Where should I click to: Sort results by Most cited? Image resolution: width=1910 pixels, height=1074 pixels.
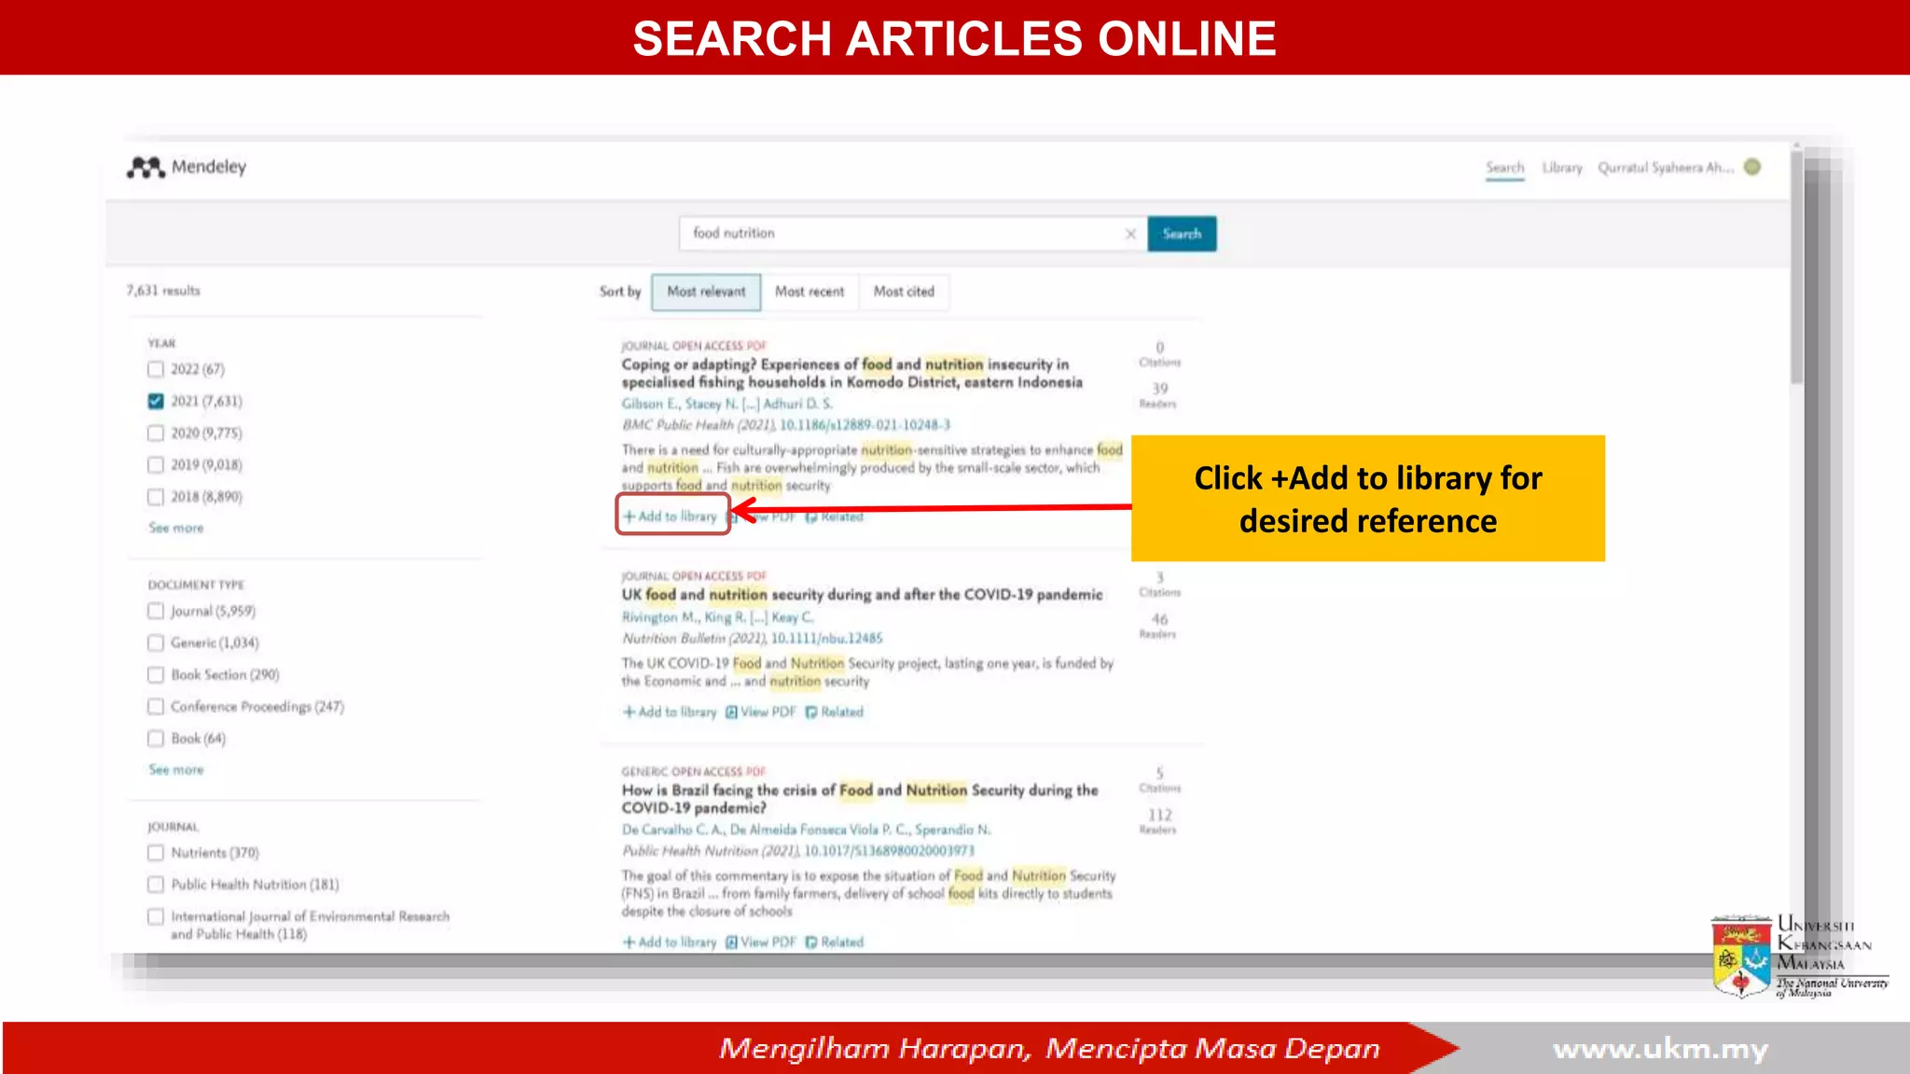coord(904,292)
